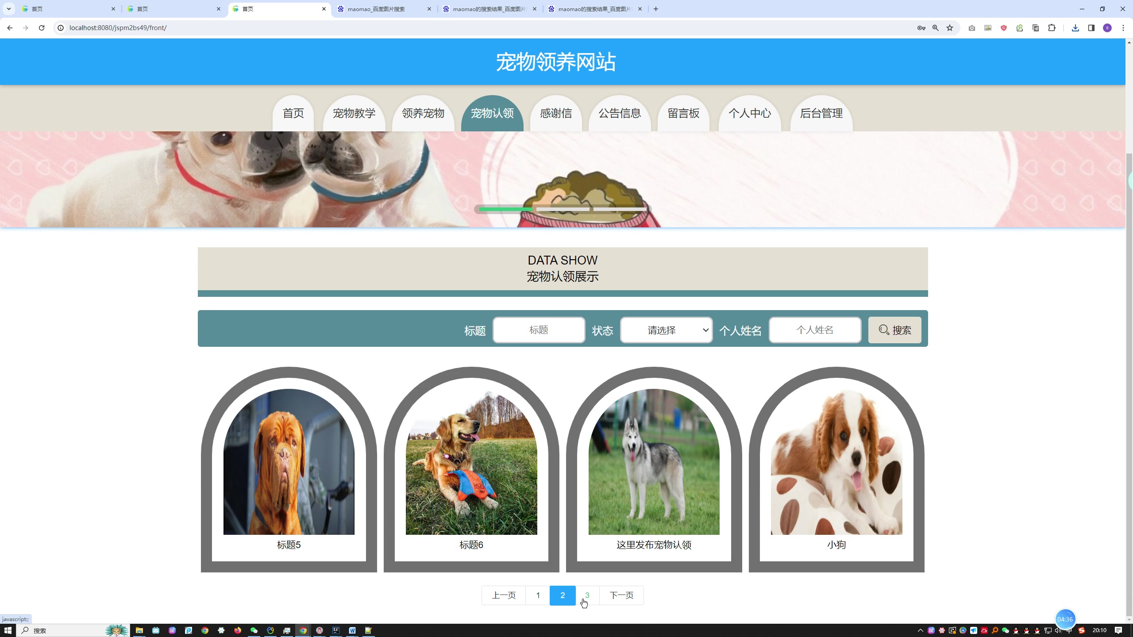This screenshot has height=637, width=1133.
Task: Expand the 状态 请选择 dropdown
Action: tap(666, 330)
